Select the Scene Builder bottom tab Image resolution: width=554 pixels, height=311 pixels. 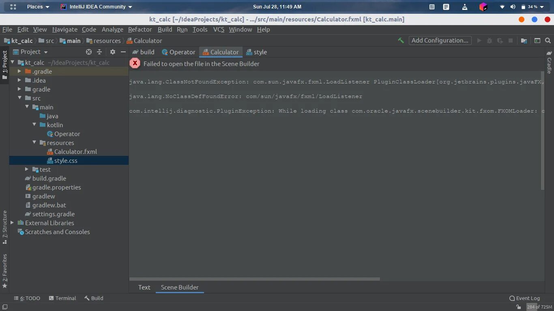tap(180, 287)
